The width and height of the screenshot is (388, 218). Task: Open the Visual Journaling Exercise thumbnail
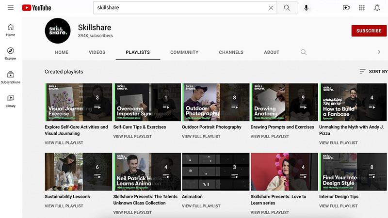[79, 102]
